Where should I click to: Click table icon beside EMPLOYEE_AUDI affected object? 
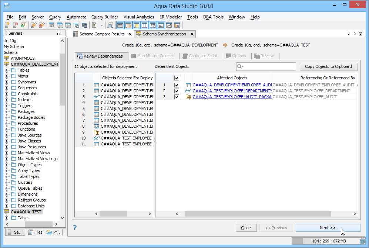[188, 85]
